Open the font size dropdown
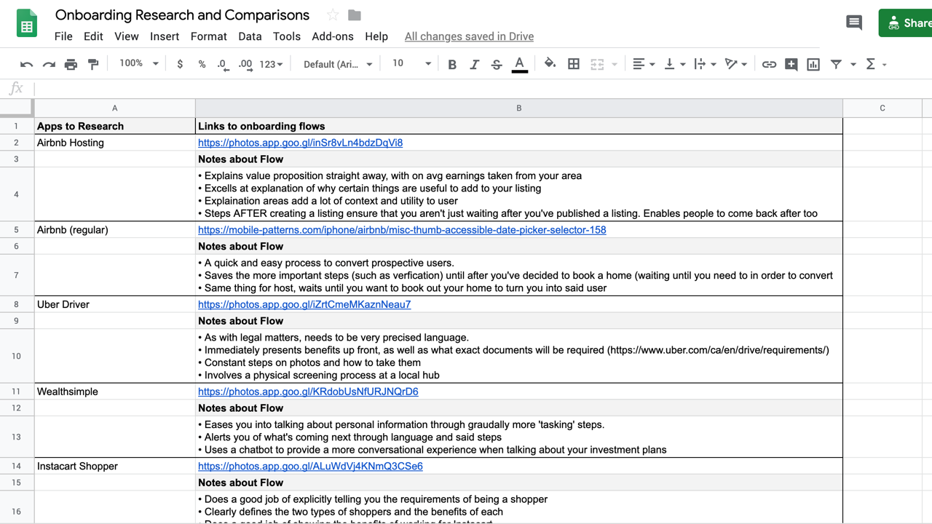 (411, 64)
